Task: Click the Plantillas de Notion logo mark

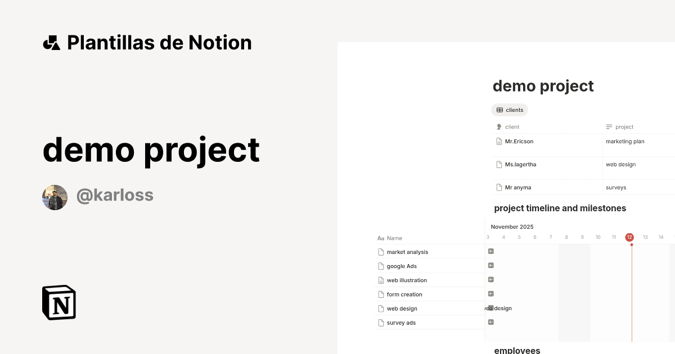Action: click(x=51, y=42)
